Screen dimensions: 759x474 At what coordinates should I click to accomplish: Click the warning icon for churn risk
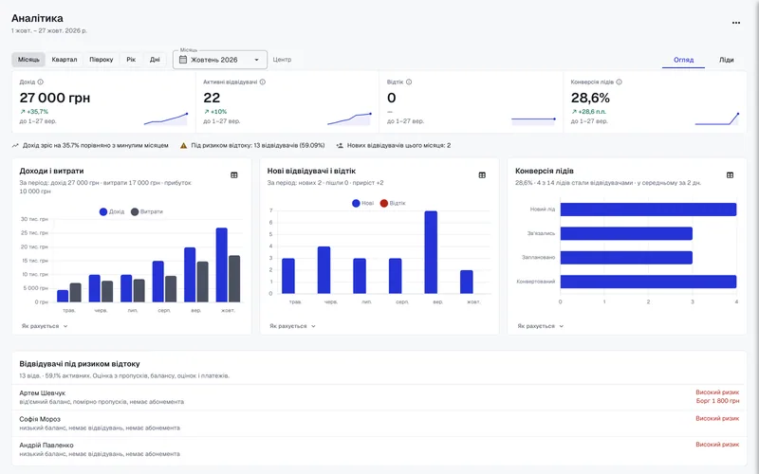pos(183,146)
